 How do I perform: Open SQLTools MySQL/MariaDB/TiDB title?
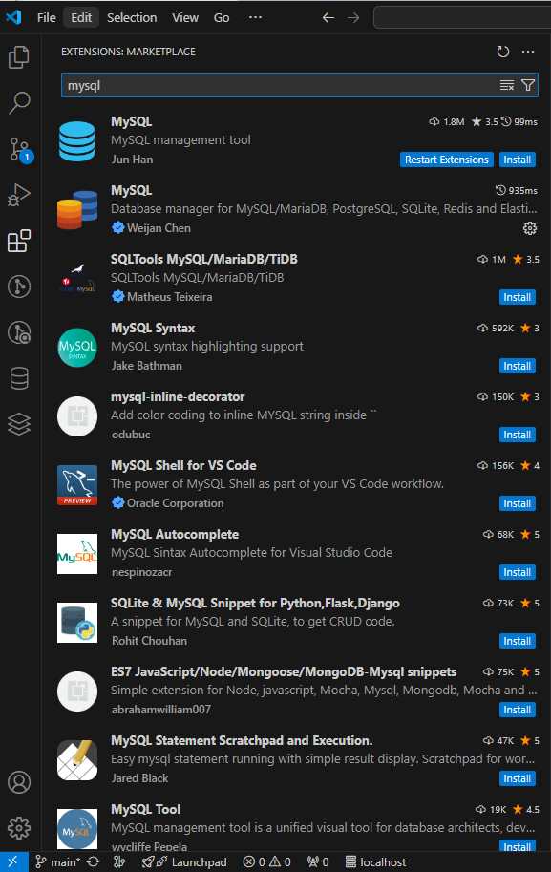point(204,259)
